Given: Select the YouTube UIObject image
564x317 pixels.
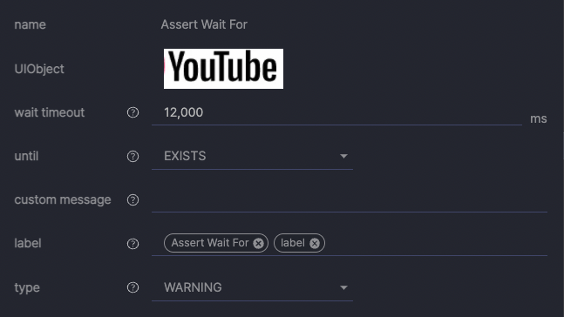Looking at the screenshot, I should click(x=223, y=69).
